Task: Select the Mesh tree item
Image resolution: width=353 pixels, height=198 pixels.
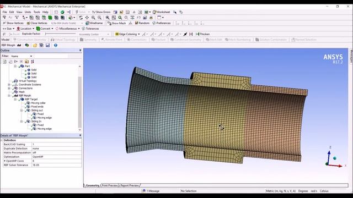Action: point(22,92)
